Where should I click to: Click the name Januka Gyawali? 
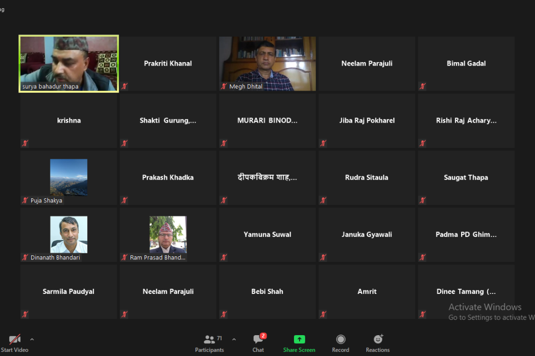click(x=367, y=234)
